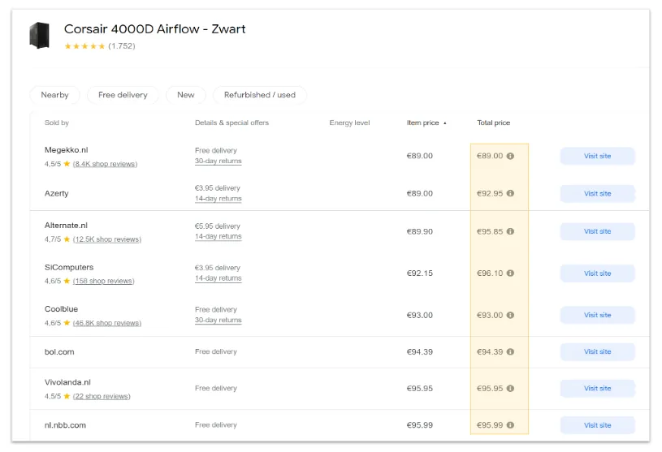Click Alternate.nl €5.95 delivery text

click(218, 226)
